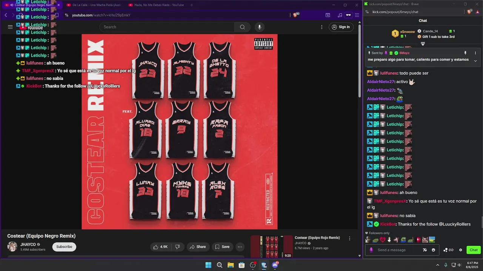Like the Costear video
Viewport: 483px width, 271px height.
point(160,247)
